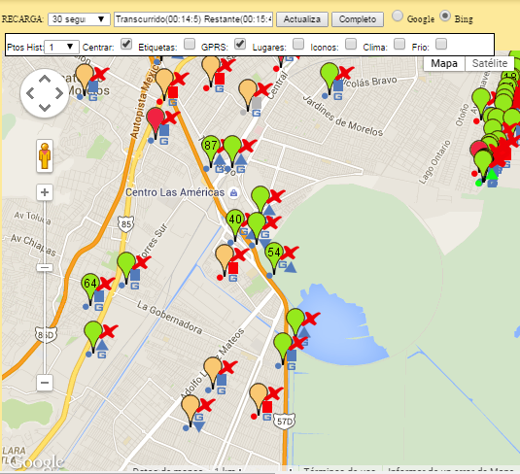Uncheck the Centrar checkbox
This screenshot has height=474, width=520.
[126, 44]
